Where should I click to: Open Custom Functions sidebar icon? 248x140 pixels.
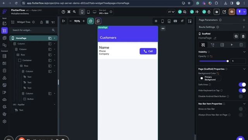pyautogui.click(x=4, y=93)
